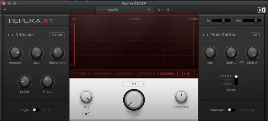Click the B comparison label
The width and height of the screenshot is (268, 121).
point(168,10)
